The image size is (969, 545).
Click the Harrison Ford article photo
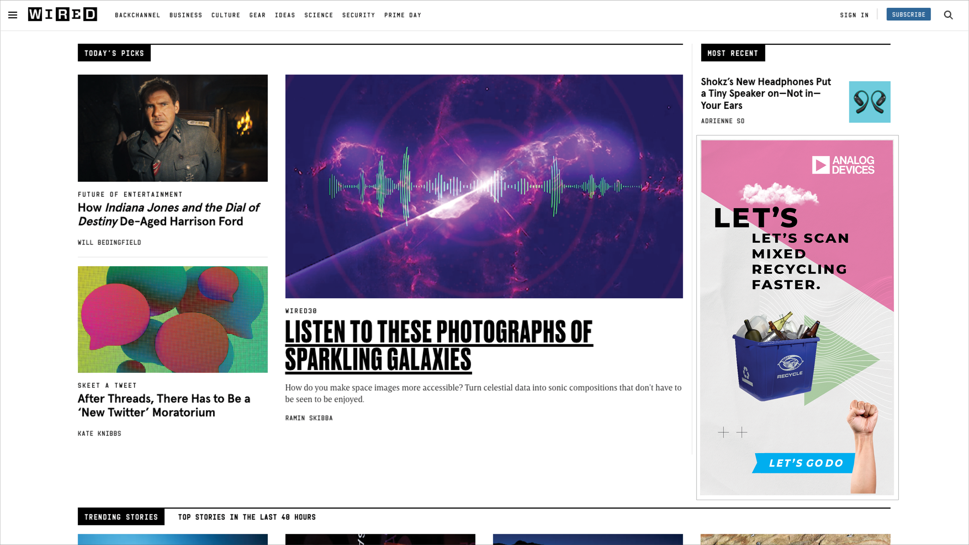pos(172,128)
